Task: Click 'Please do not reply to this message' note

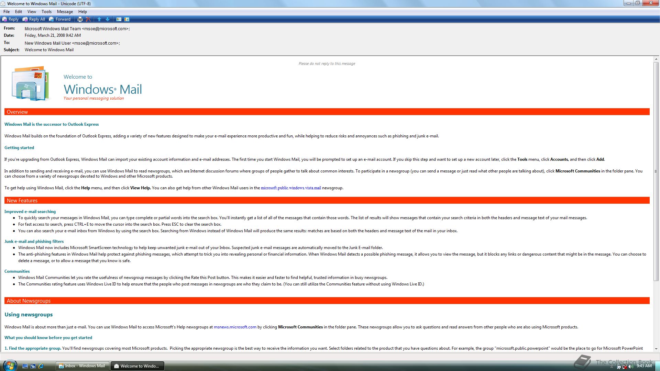Action: 327,64
